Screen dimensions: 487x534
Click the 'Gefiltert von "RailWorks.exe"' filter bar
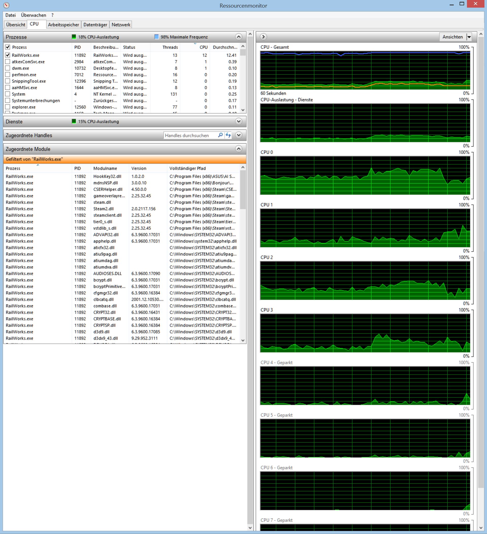click(125, 159)
